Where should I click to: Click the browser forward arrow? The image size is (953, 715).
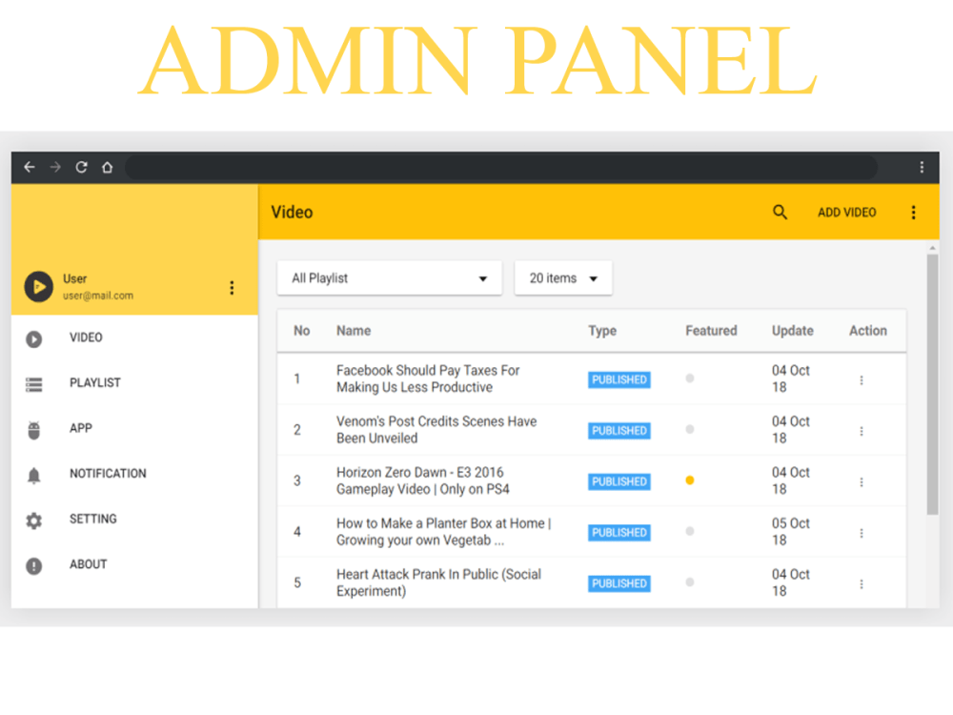pyautogui.click(x=55, y=167)
